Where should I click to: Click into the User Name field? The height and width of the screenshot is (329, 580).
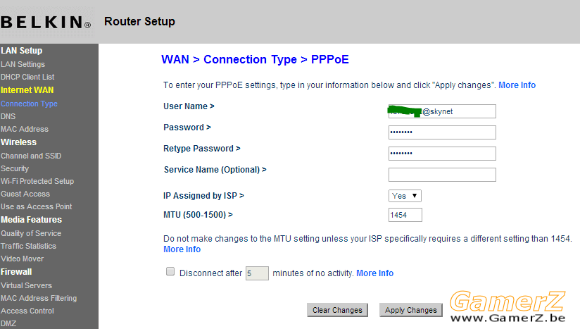click(442, 111)
